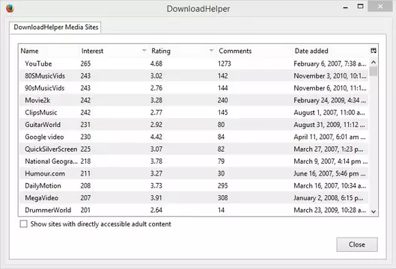
Task: Select the 90sMusicVids row
Action: [x=194, y=88]
